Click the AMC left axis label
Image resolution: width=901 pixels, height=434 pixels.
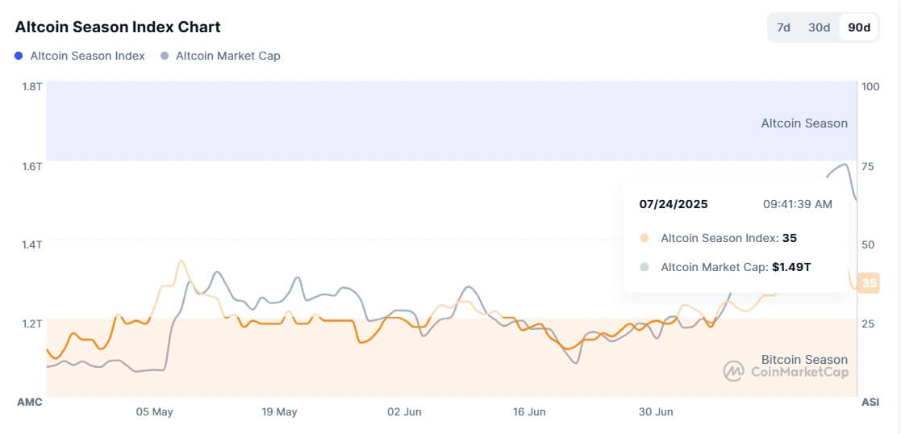coord(29,401)
